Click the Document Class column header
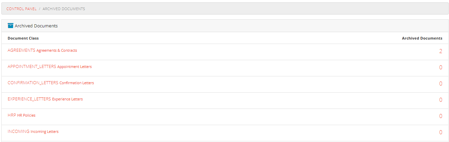 [23, 38]
